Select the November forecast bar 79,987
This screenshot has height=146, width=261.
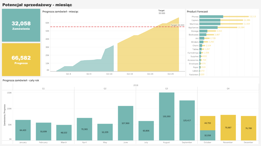[228, 127]
